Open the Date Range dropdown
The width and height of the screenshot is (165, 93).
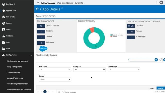coord(124,69)
